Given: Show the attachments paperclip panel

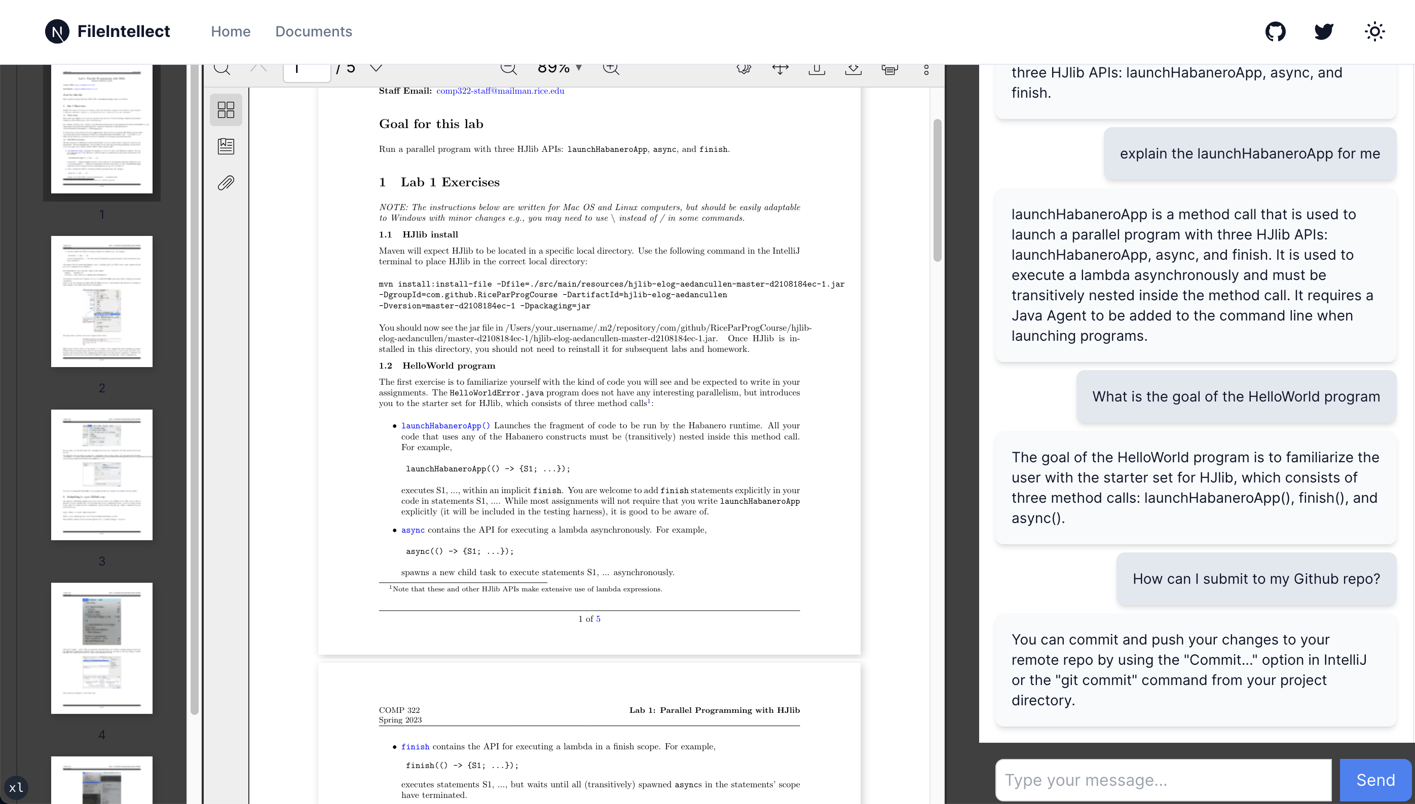Looking at the screenshot, I should tap(226, 183).
